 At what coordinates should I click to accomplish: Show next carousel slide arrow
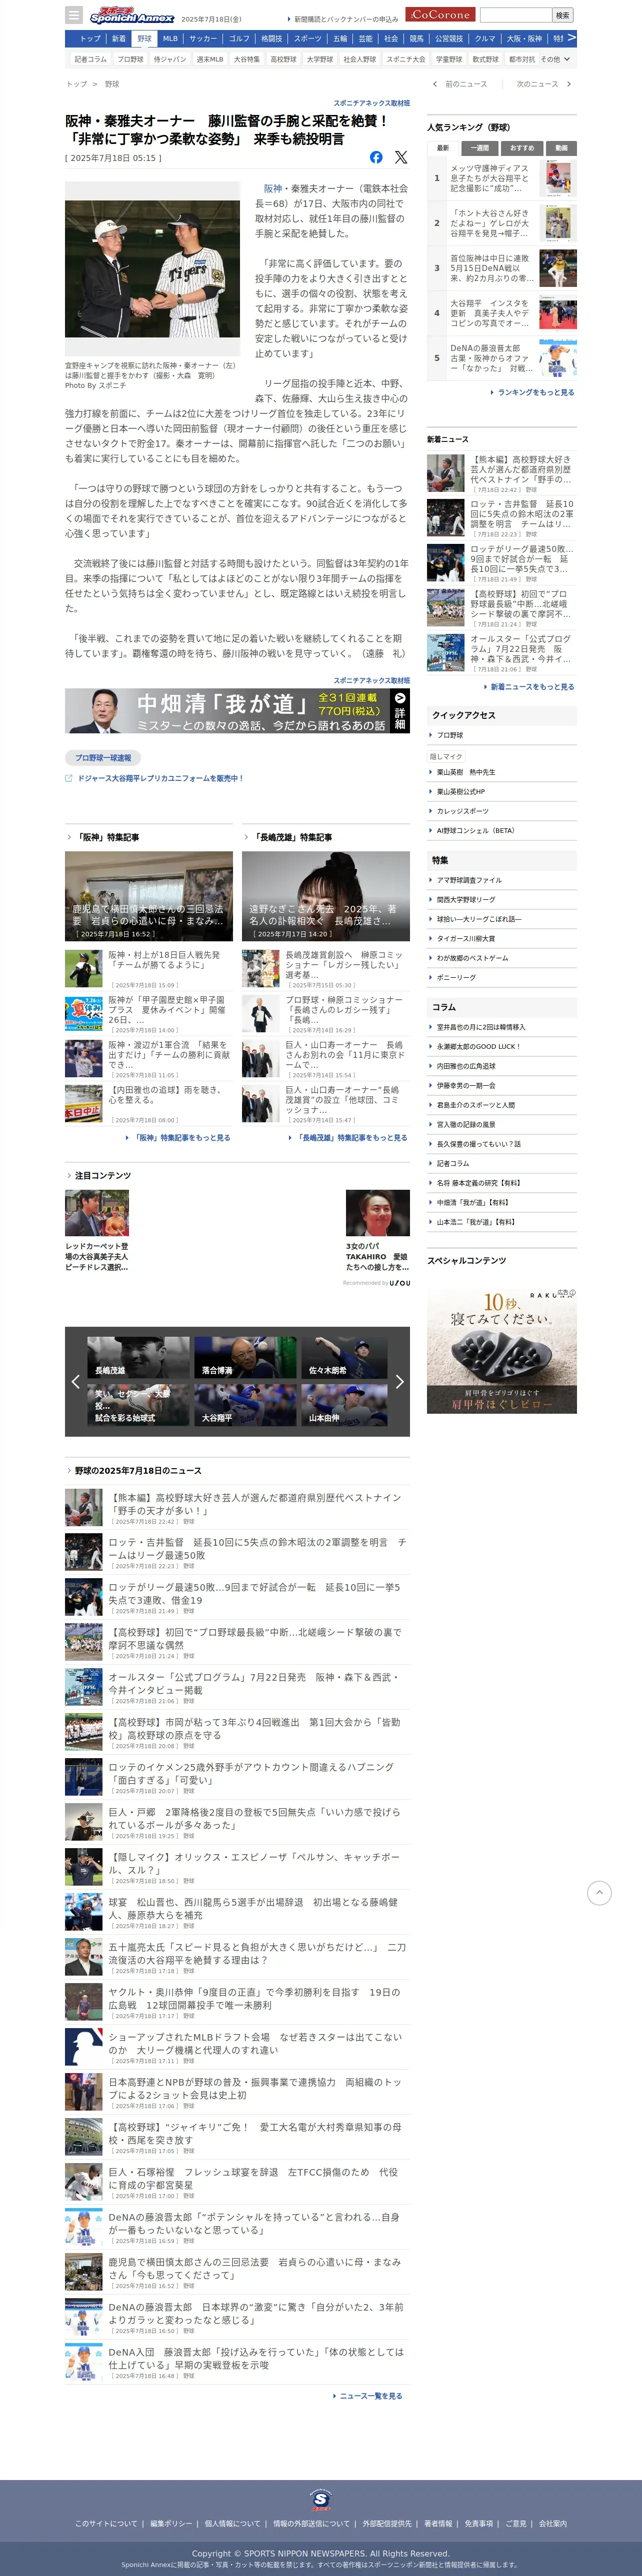[x=400, y=1382]
